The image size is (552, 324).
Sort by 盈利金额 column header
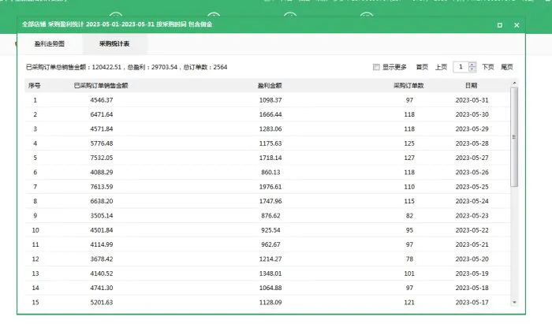270,84
